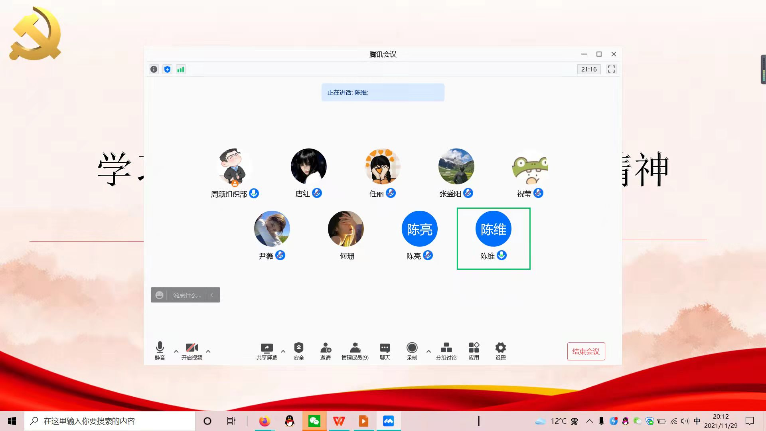The height and width of the screenshot is (431, 766).
Task: Click tray microphone icon
Action: click(602, 421)
